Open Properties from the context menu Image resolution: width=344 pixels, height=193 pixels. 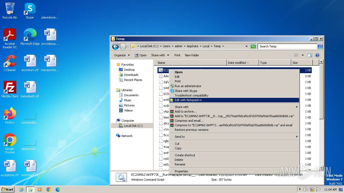(x=234, y=171)
